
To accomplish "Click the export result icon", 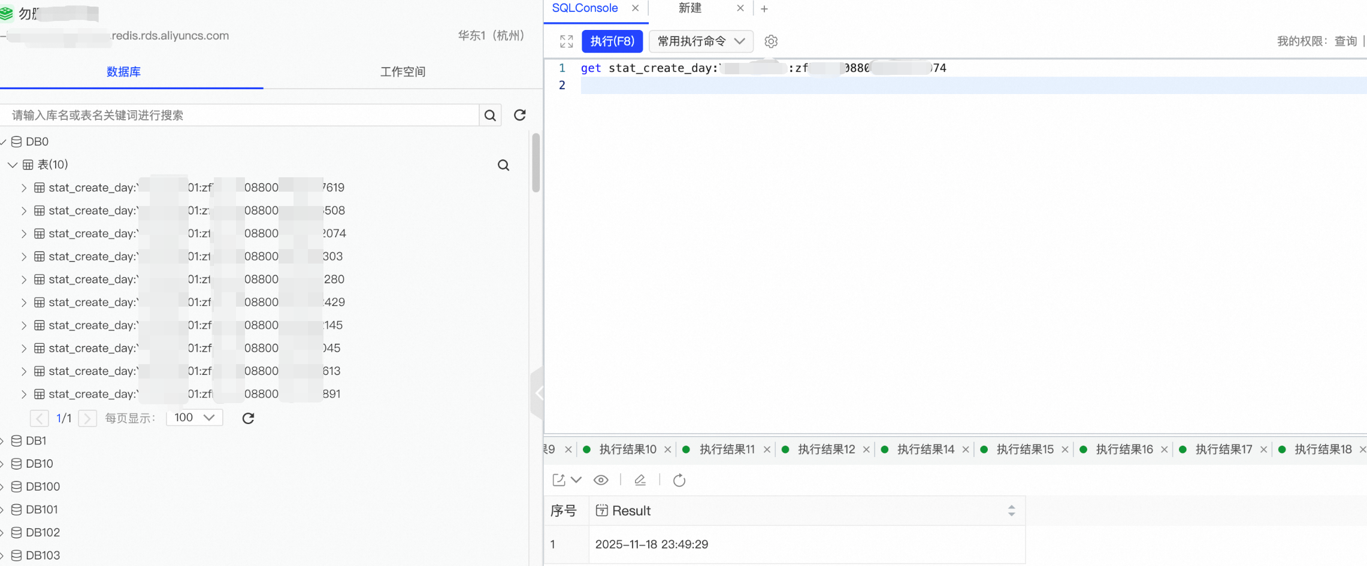I will tap(559, 480).
